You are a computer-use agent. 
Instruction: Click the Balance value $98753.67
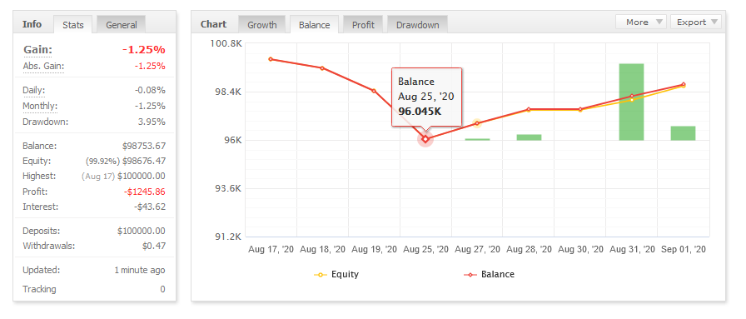click(x=144, y=146)
